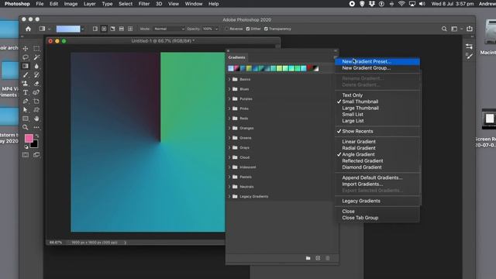Select the Lasso tool

[26, 57]
